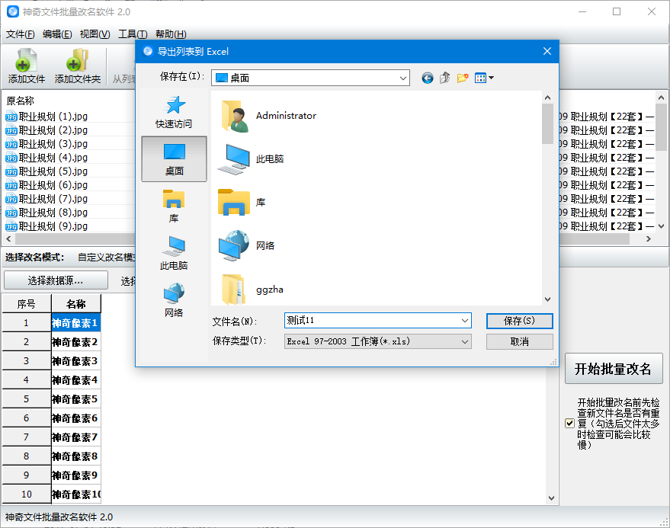Create a new folder in save dialog
Image resolution: width=670 pixels, height=528 pixels.
(x=463, y=78)
